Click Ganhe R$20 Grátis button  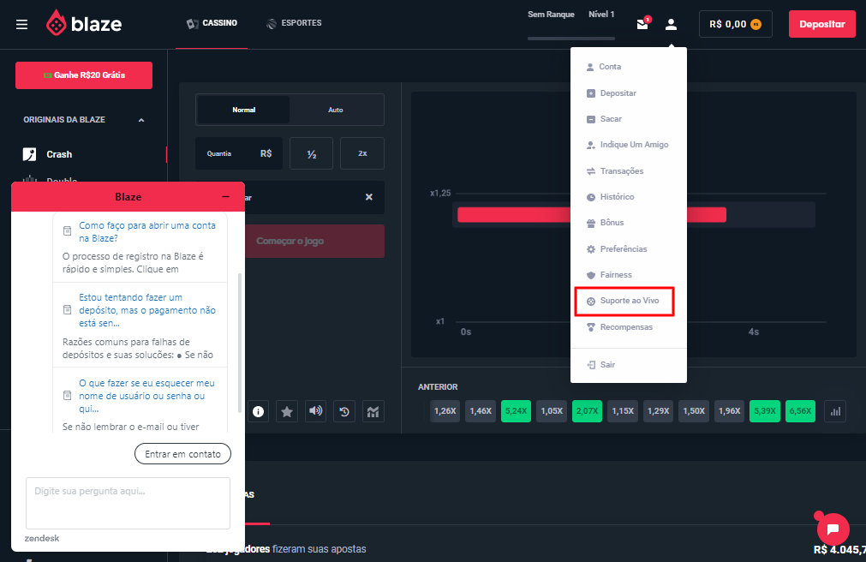pos(84,75)
